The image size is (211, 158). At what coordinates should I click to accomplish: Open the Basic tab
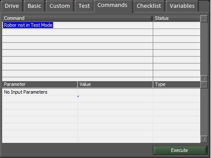(x=35, y=6)
